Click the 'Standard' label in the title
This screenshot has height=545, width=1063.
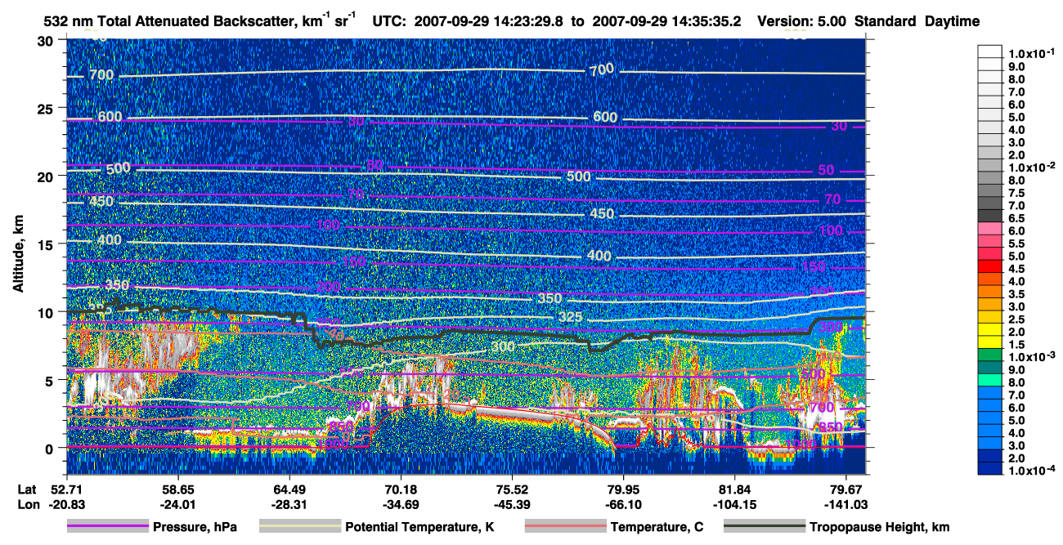pyautogui.click(x=886, y=22)
